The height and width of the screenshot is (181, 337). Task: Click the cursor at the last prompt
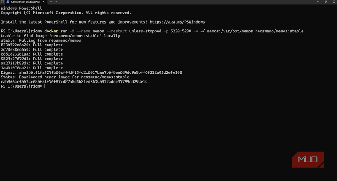44,86
